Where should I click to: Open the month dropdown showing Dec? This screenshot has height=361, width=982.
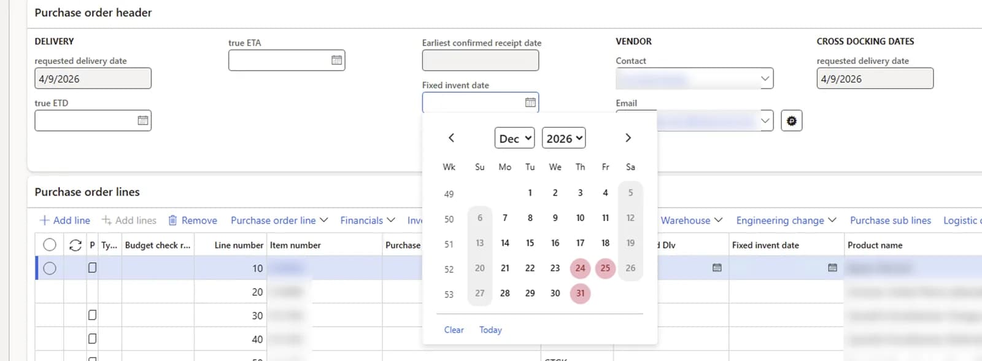[514, 138]
